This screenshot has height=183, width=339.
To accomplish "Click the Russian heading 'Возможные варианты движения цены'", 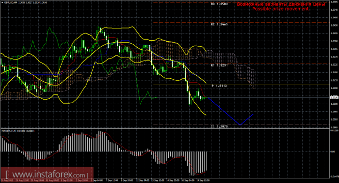I will (x=281, y=4).
